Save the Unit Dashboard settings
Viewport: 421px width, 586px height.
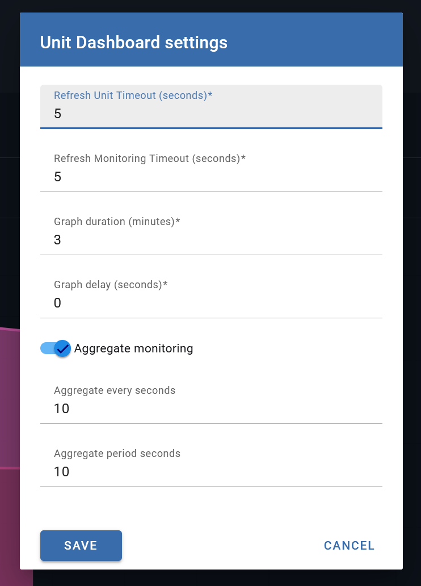point(81,545)
